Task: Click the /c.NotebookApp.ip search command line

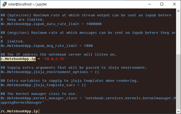Action: (19, 111)
